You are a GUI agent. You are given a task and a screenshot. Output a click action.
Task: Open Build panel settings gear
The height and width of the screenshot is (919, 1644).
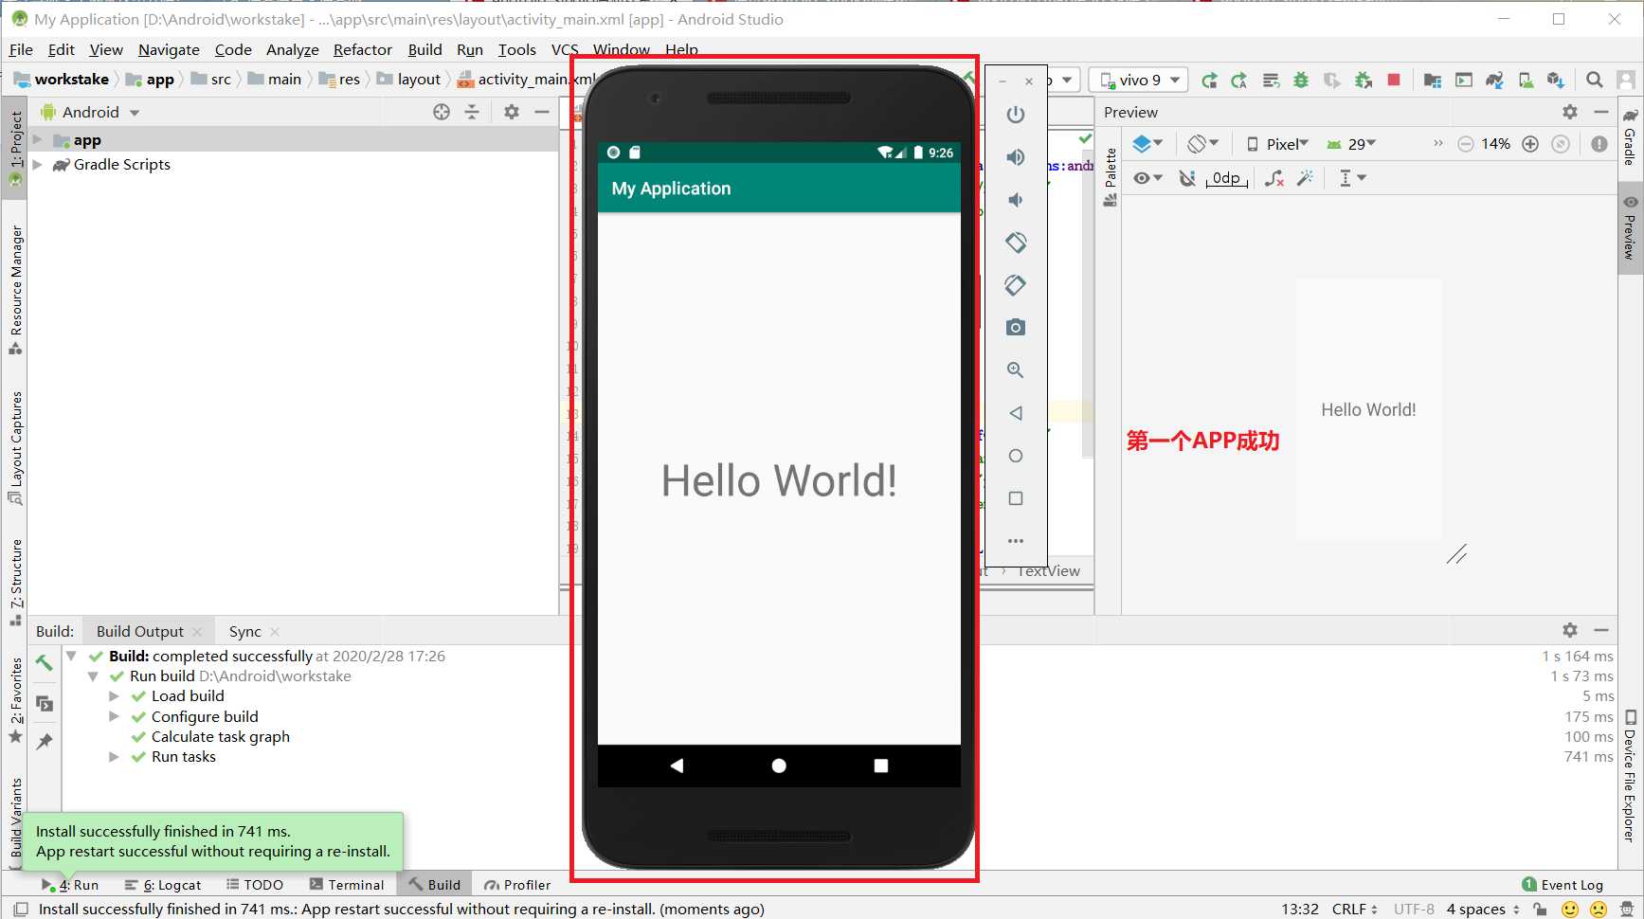point(1570,630)
